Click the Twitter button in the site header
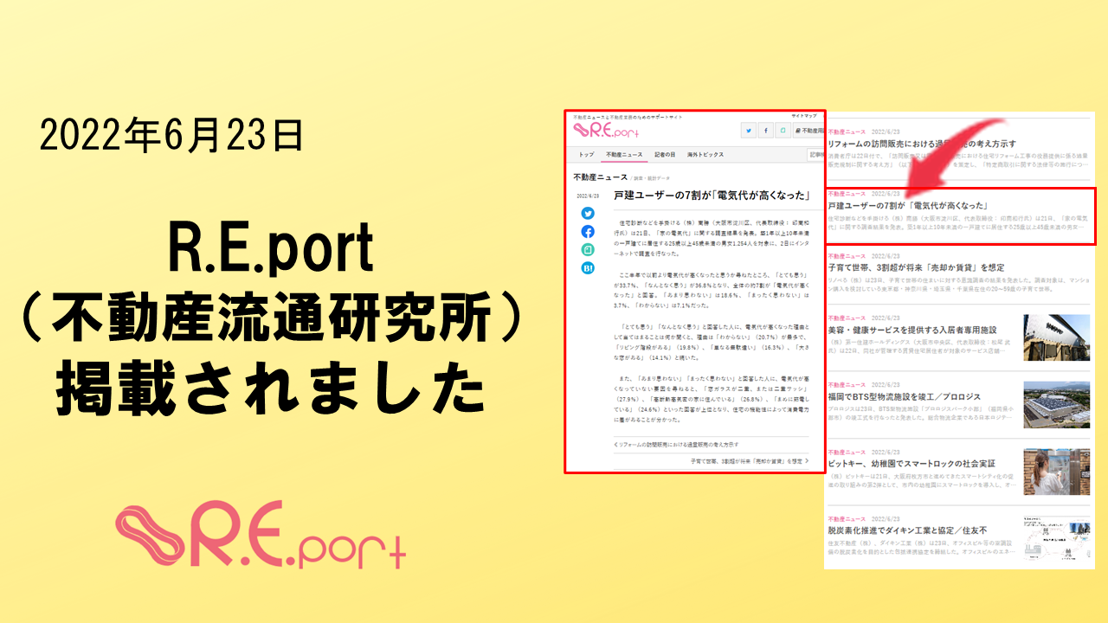Image resolution: width=1108 pixels, height=623 pixels. tap(749, 130)
